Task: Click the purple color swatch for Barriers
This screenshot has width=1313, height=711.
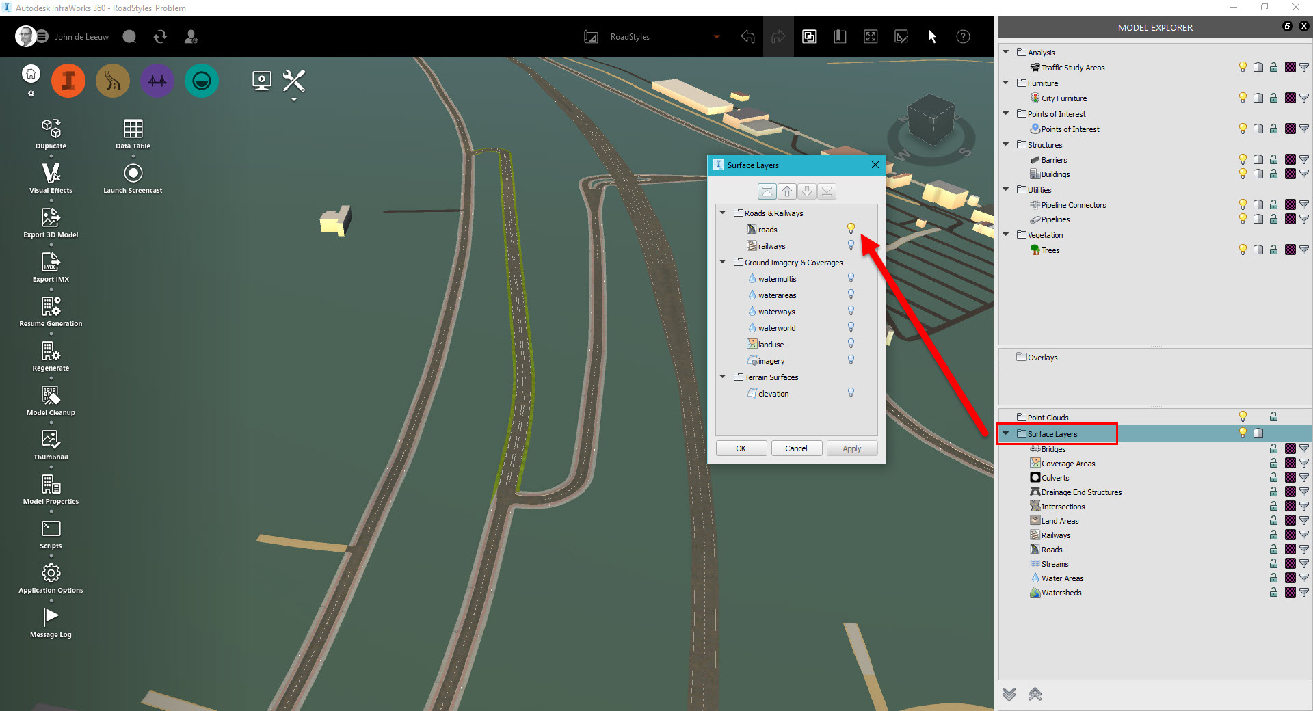Action: [x=1290, y=159]
